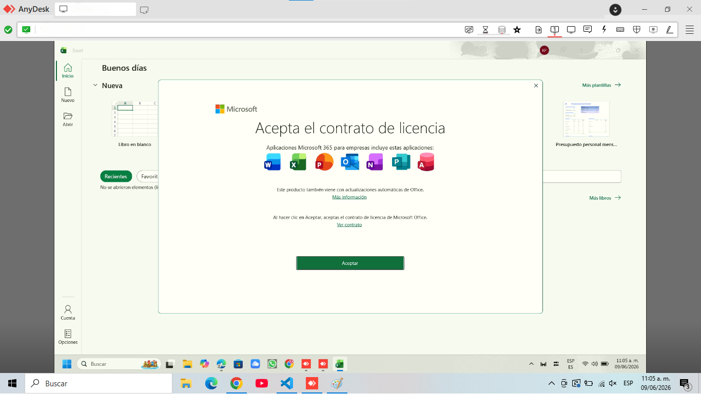This screenshot has width=701, height=394.
Task: Open a new AnyDesk session tab
Action: coord(144,9)
